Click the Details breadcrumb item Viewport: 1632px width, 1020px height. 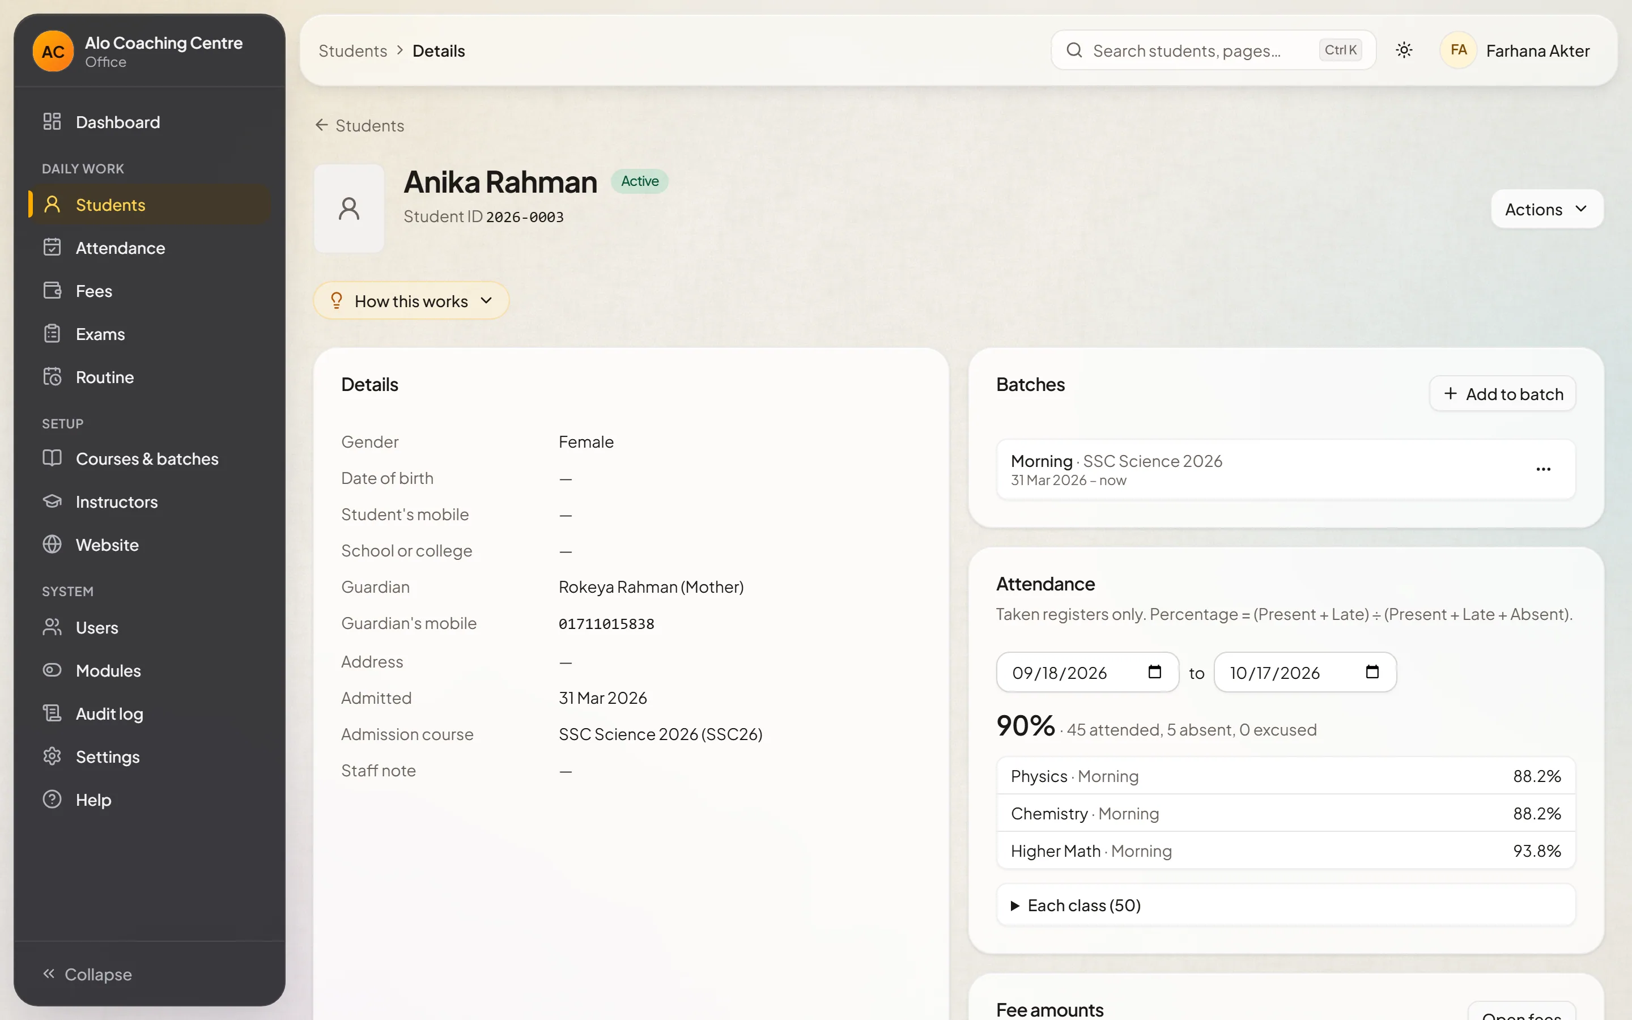pos(439,50)
